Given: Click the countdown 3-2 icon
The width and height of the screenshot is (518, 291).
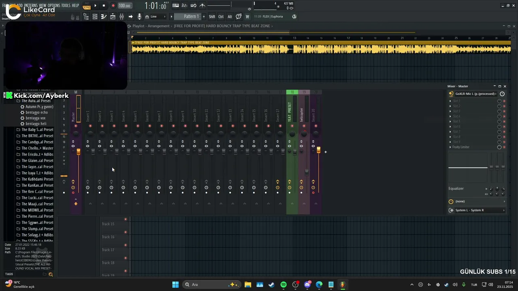Looking at the screenshot, I should coord(185,6).
